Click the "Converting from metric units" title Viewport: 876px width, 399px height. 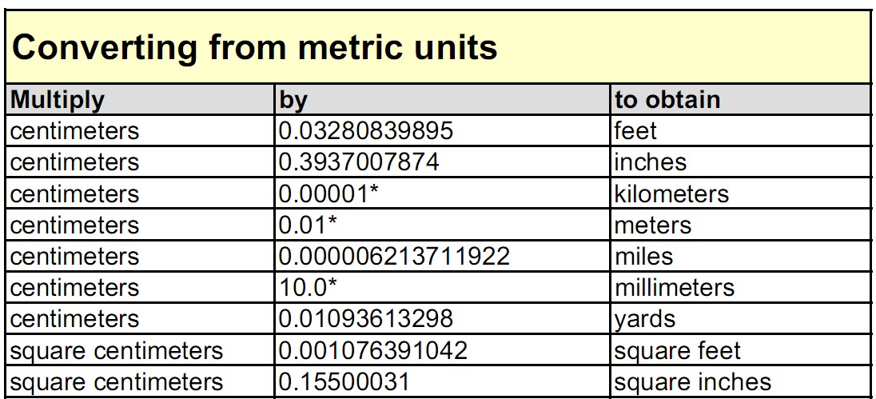(255, 47)
